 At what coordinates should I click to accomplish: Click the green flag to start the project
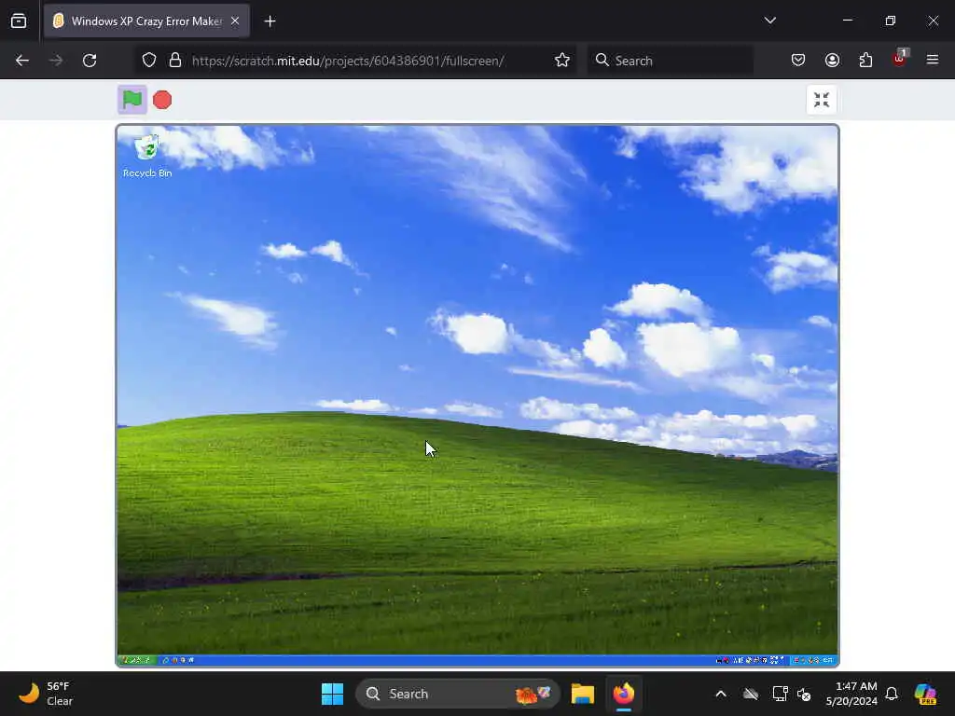132,99
